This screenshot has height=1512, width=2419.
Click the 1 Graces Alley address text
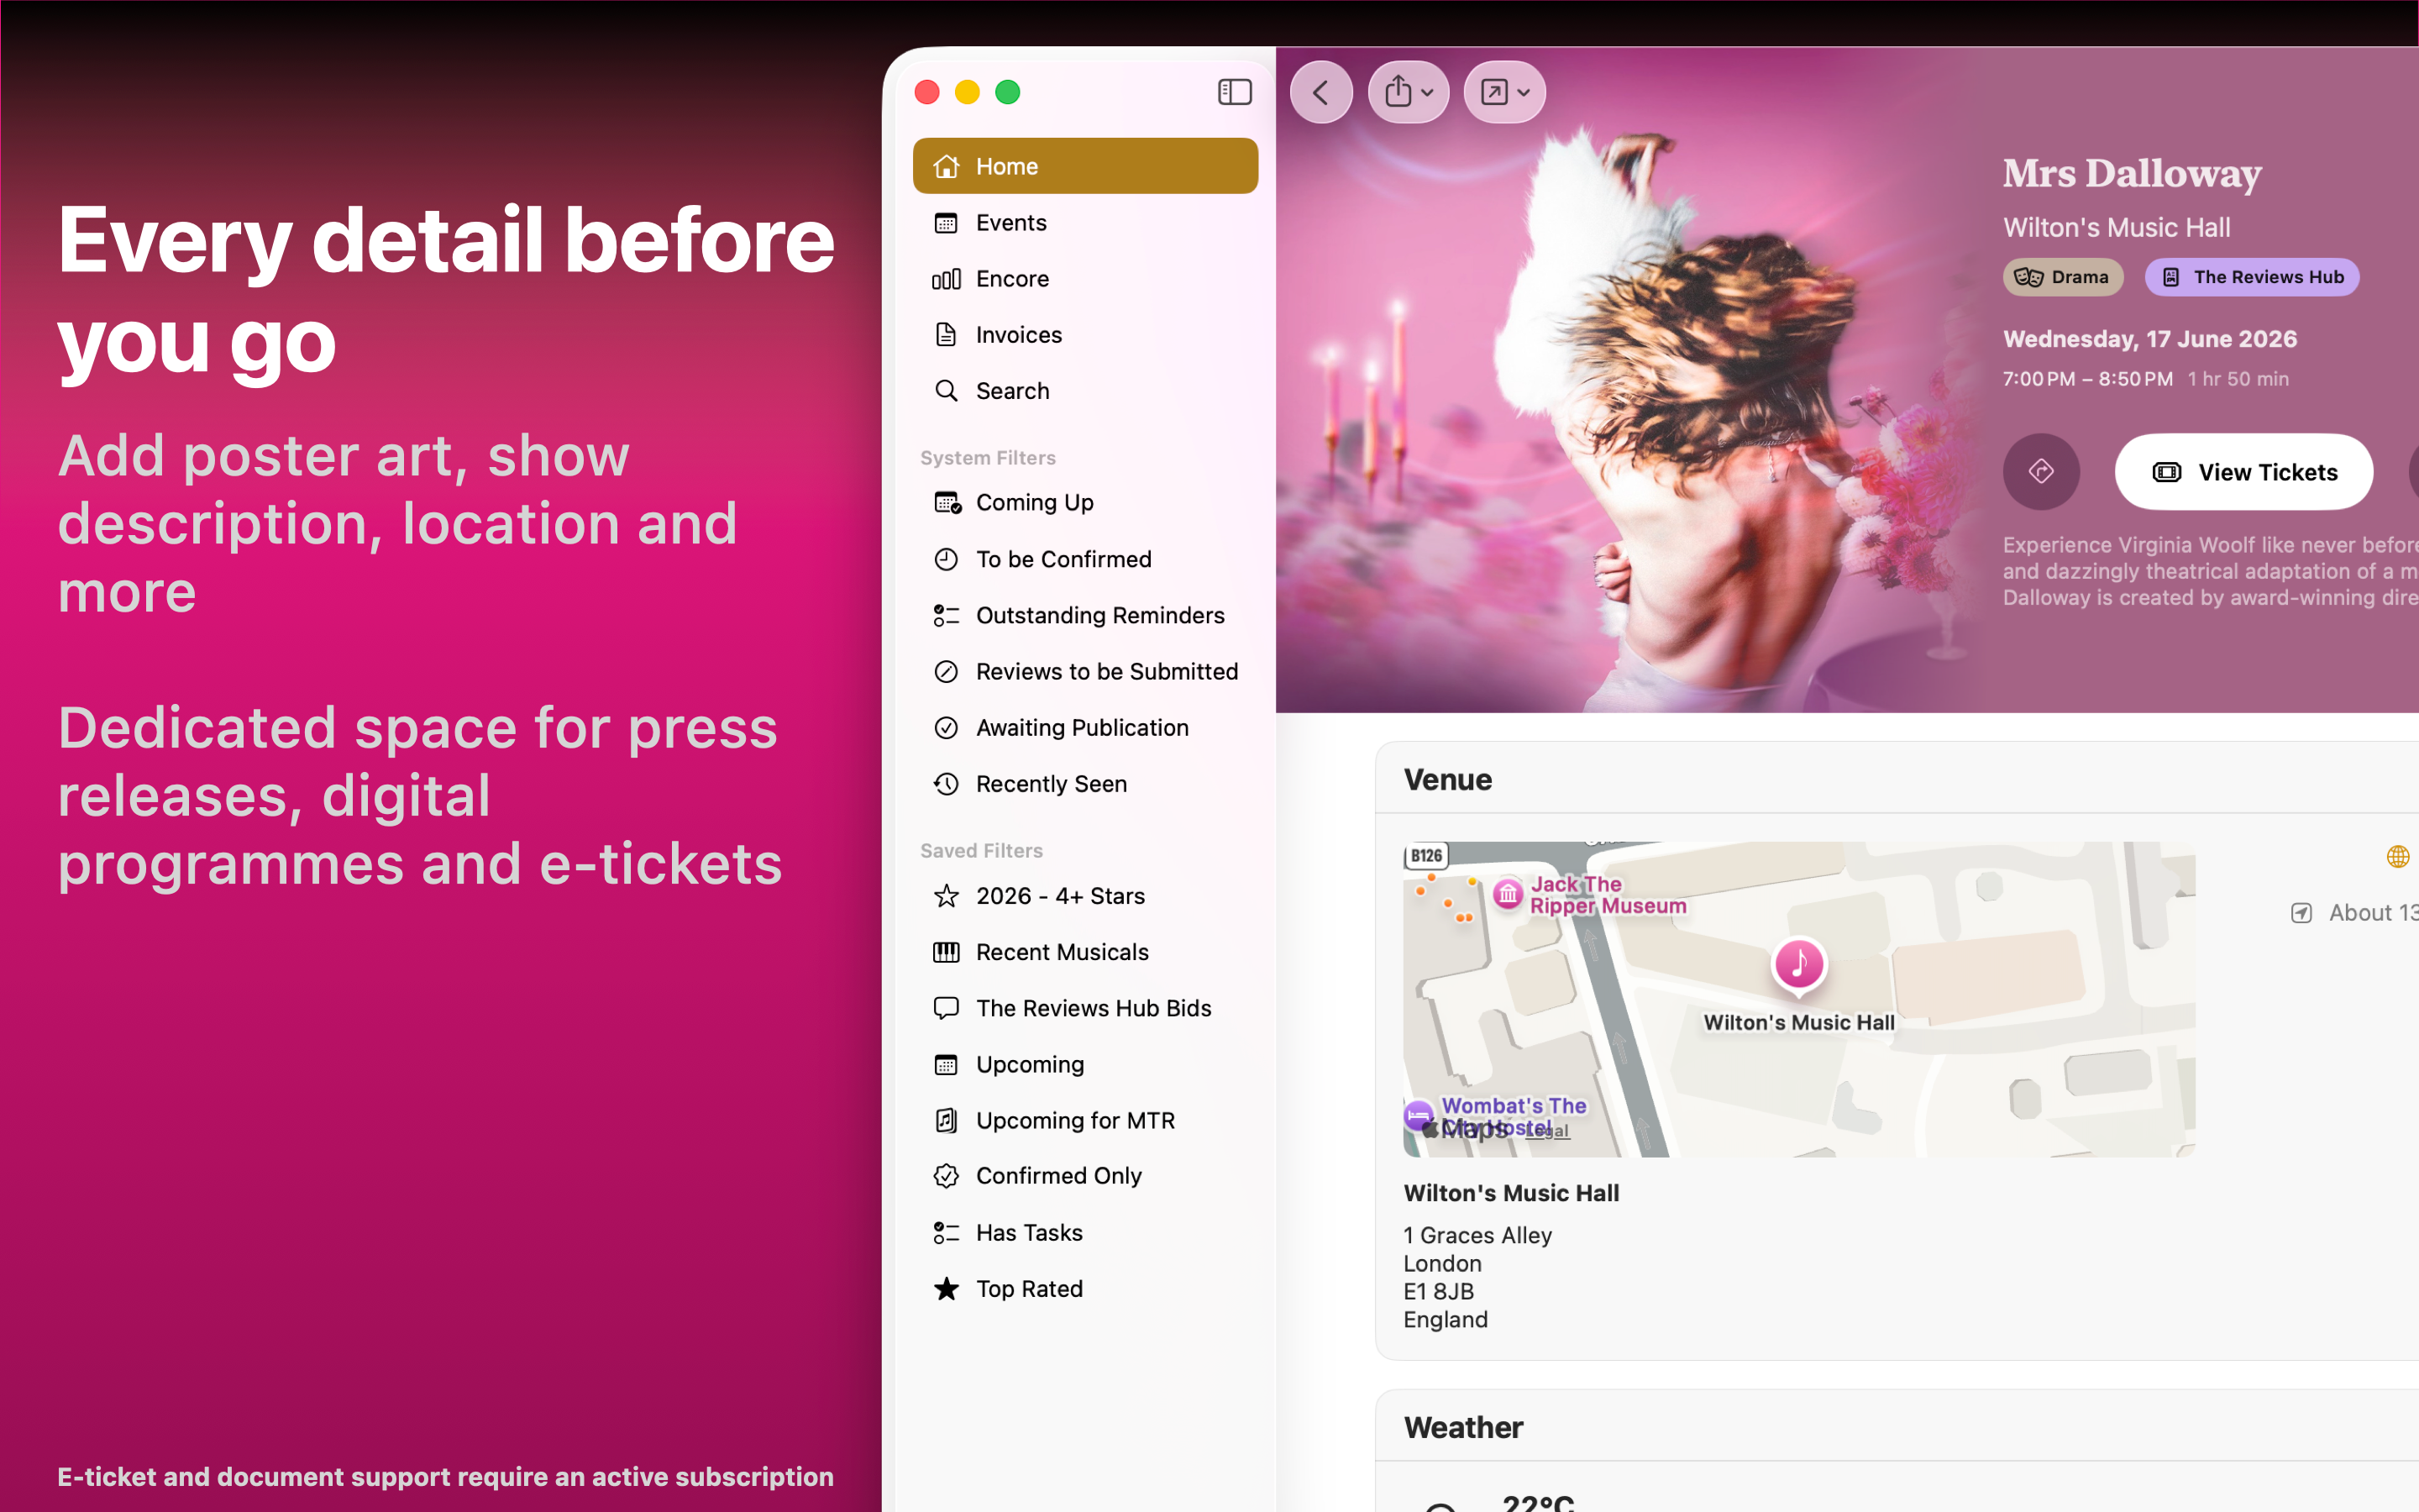point(1477,1235)
